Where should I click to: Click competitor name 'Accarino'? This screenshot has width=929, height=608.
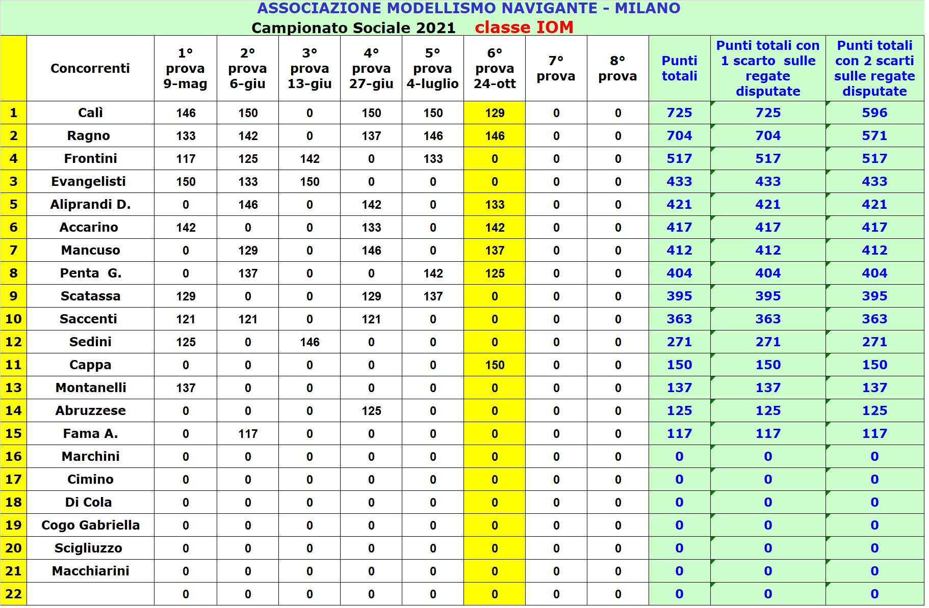click(89, 227)
